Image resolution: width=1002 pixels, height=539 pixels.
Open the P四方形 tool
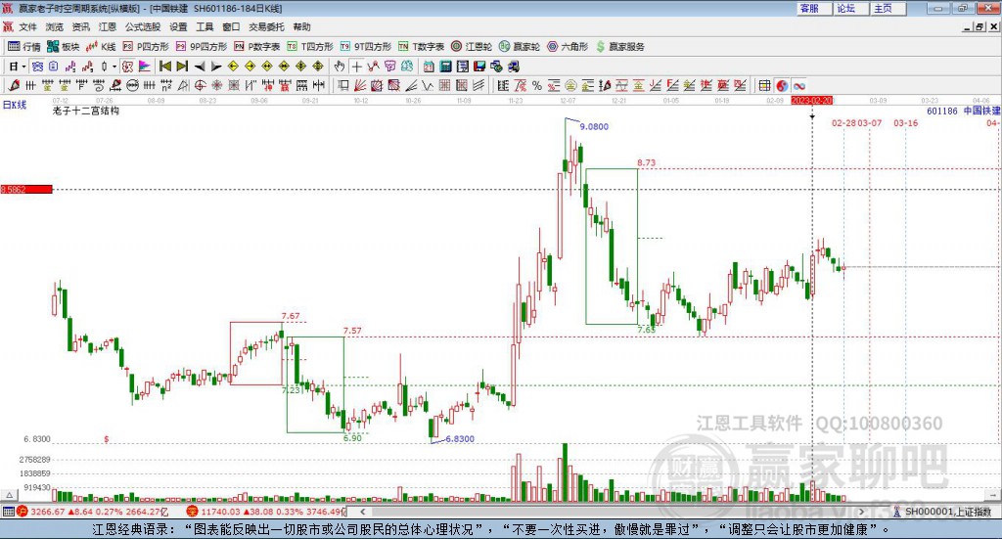coord(146,47)
